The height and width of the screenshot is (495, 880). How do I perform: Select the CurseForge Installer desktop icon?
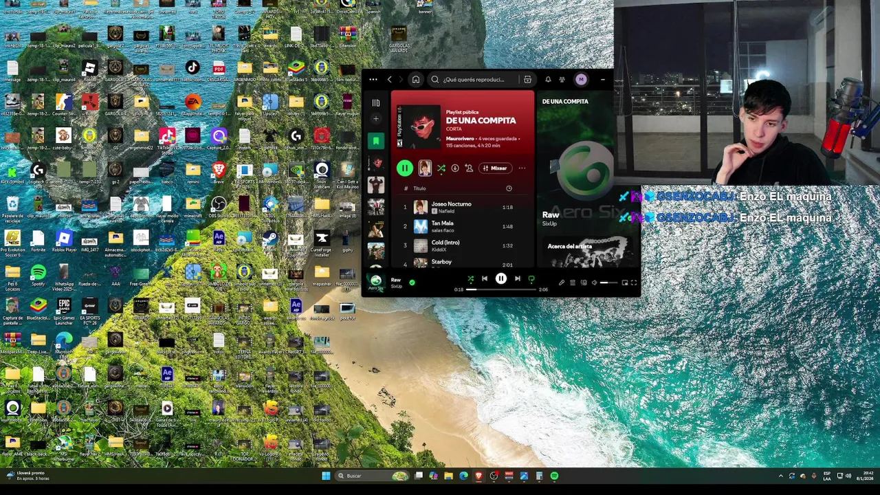pos(322,242)
